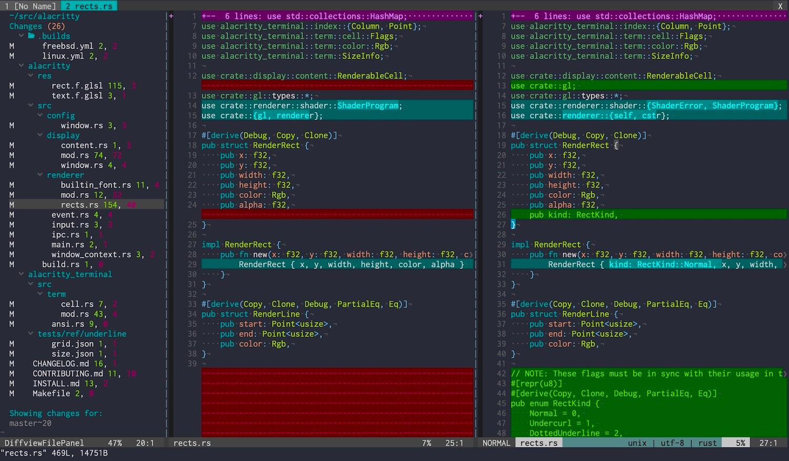Collapse the renderer directory in file panel
This screenshot has height=461, width=789.
pyautogui.click(x=65, y=175)
